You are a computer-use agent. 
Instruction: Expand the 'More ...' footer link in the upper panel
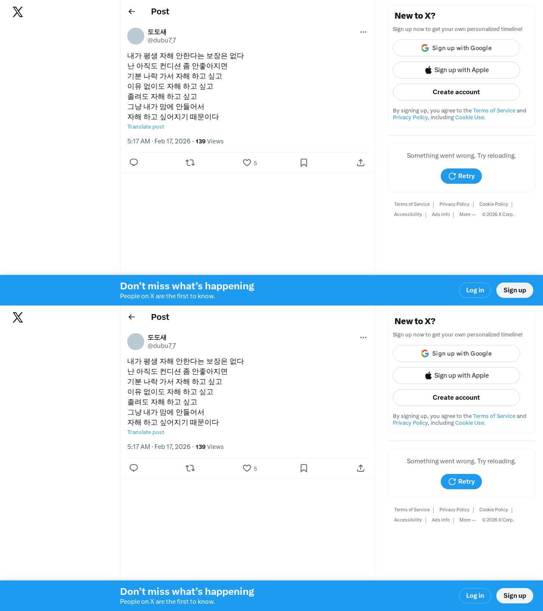coord(467,214)
